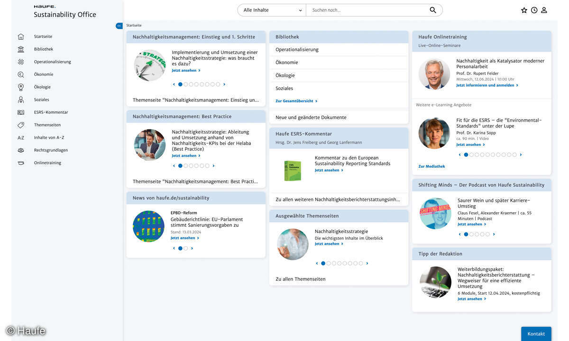Click Themenseite Nachhaltigkeitsmanagement: Best Practice row
569x341 pixels.
coord(196,181)
